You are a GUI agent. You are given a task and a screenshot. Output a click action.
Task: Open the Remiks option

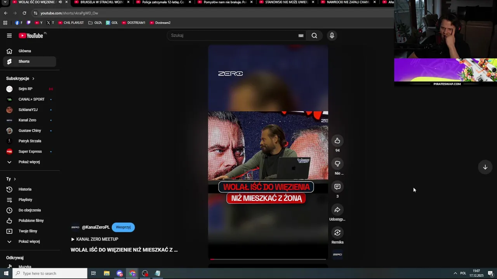337,232
